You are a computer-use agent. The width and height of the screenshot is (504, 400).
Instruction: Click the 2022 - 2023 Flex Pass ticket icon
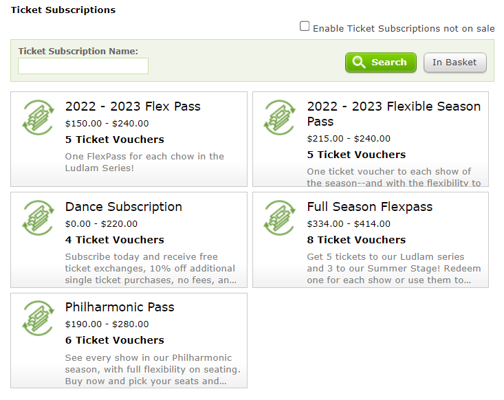tap(39, 118)
